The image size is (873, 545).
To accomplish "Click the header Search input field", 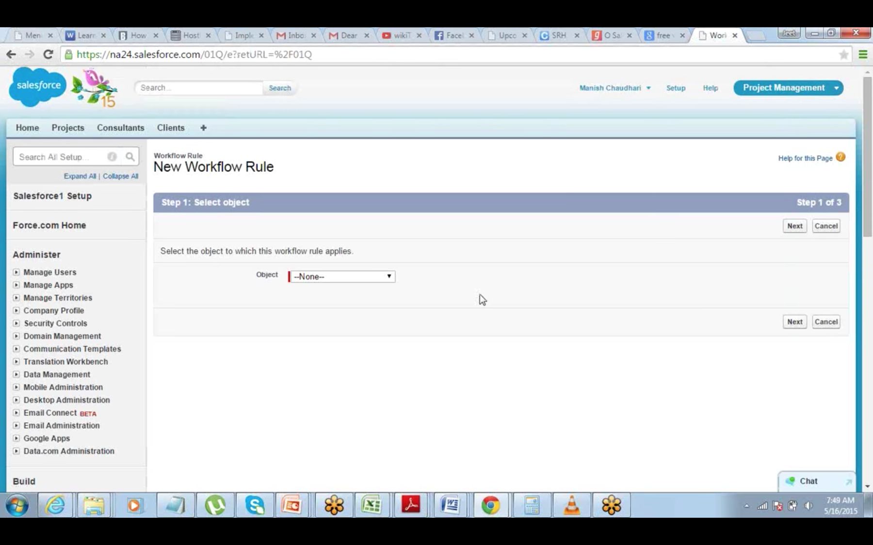I will click(x=199, y=88).
